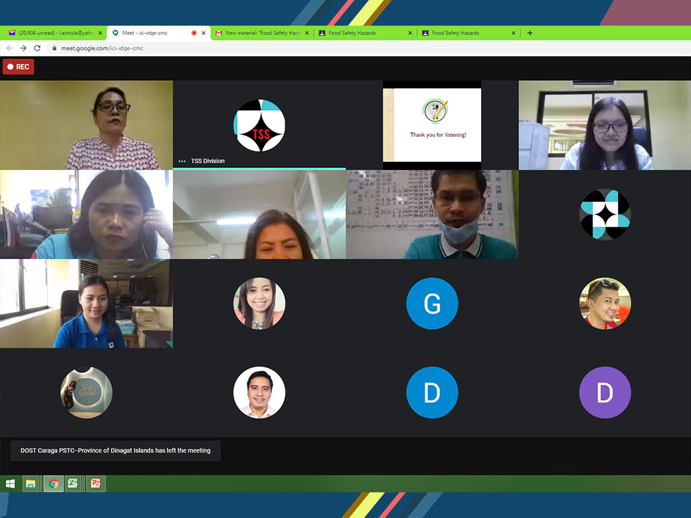The height and width of the screenshot is (518, 691).
Task: Click the avatar of man in white shirt
Action: (259, 393)
